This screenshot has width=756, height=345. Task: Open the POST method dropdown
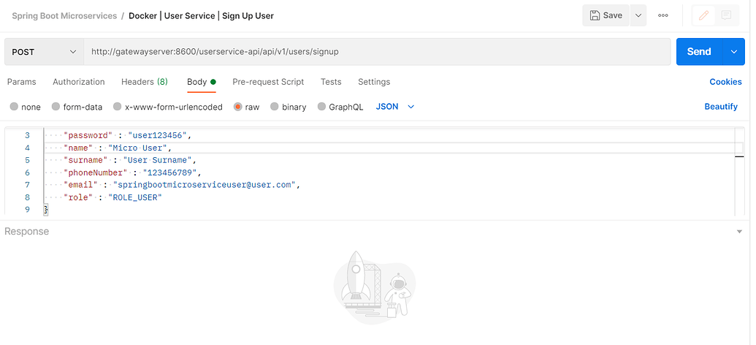point(44,52)
